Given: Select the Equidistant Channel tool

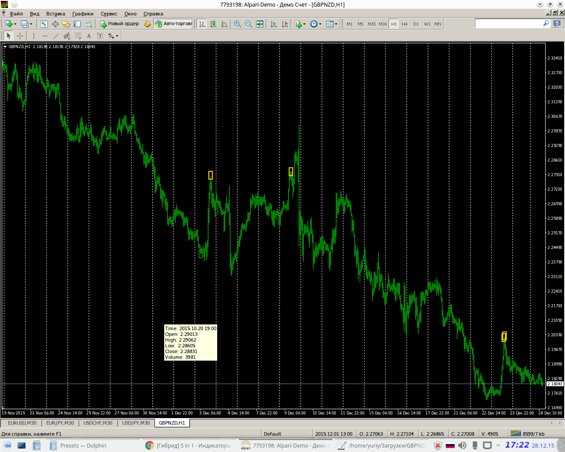Looking at the screenshot, I should pos(67,36).
